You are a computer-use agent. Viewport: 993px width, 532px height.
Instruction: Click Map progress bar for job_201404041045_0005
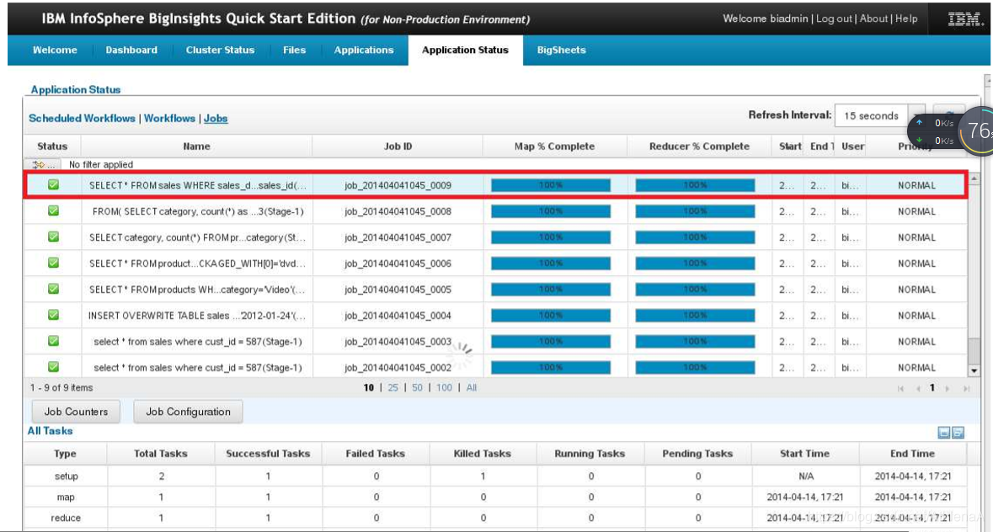[550, 289]
